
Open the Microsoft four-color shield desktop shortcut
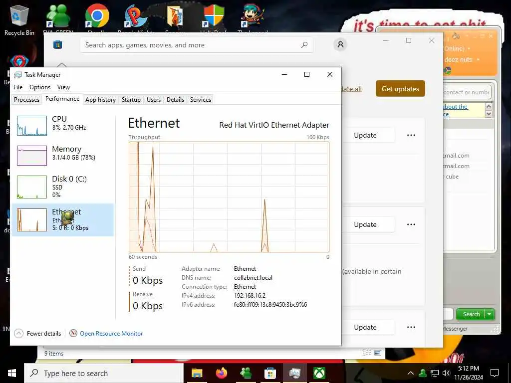point(214,15)
